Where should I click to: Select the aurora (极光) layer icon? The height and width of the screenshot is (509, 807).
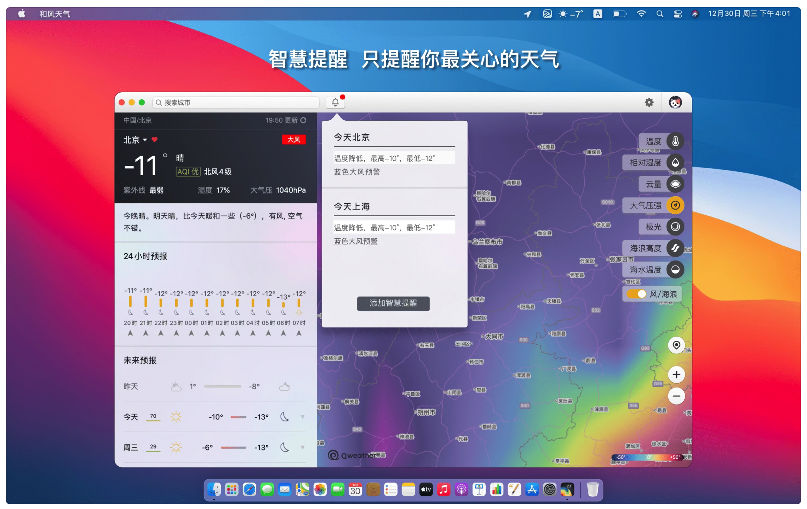point(675,227)
